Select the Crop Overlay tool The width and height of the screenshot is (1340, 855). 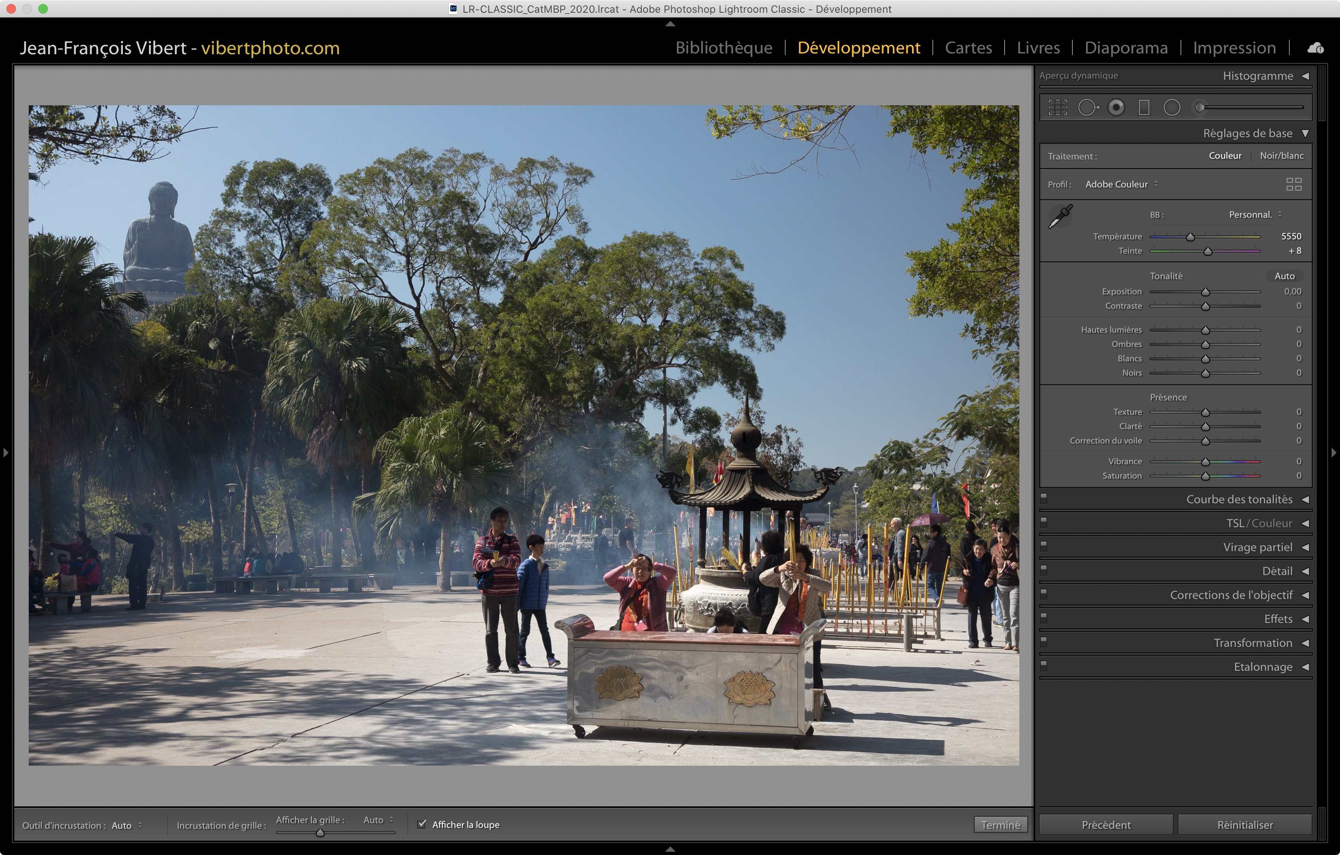tap(1057, 107)
